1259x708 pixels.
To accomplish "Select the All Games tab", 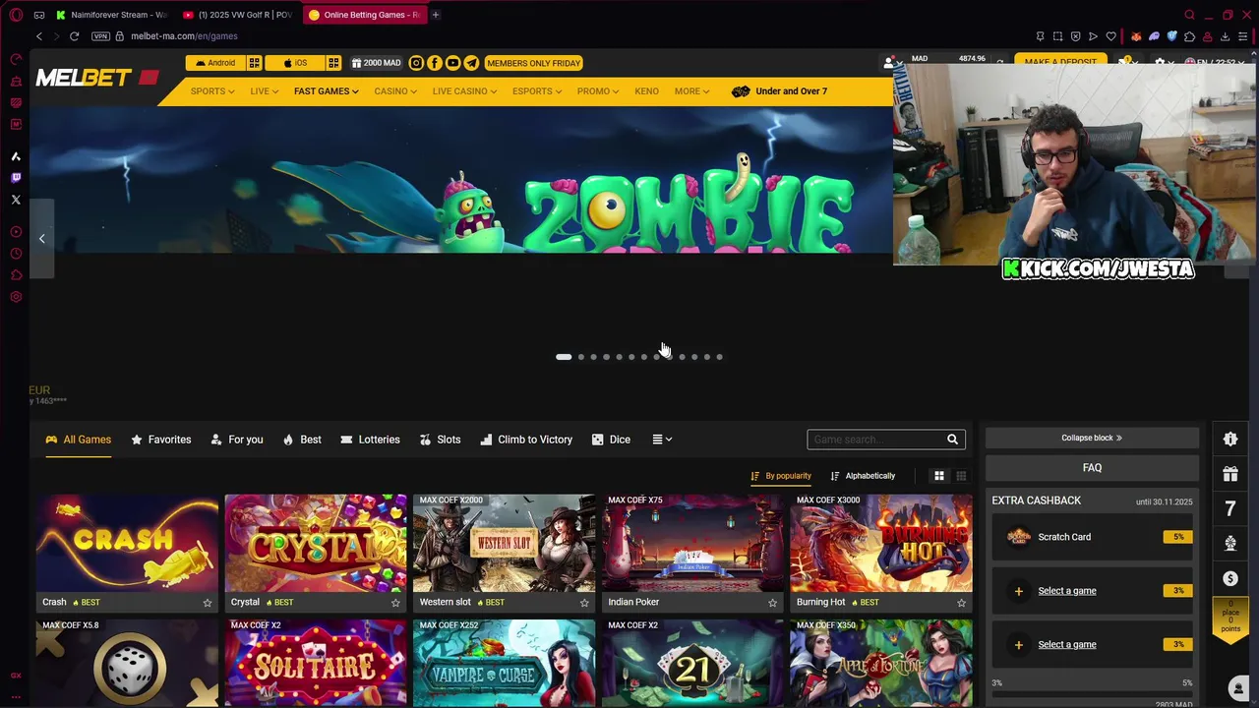I will pyautogui.click(x=78, y=440).
